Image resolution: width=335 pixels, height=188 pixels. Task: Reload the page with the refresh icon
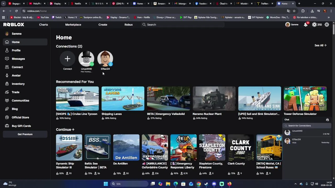tap(16, 11)
